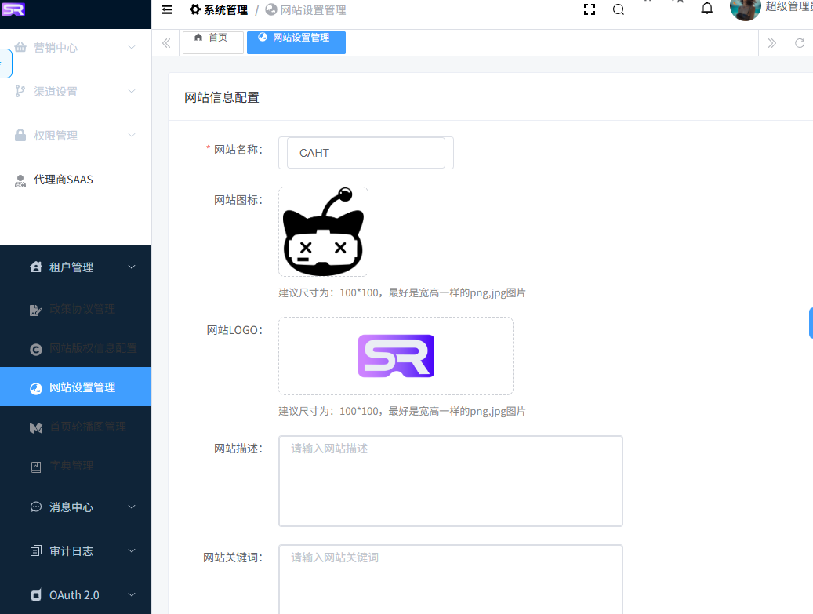Click the super admin avatar picture
Image resolution: width=813 pixels, height=614 pixels.
point(744,9)
